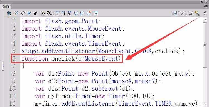Open the Find magnifier tool

pyautogui.click(x=16, y=13)
